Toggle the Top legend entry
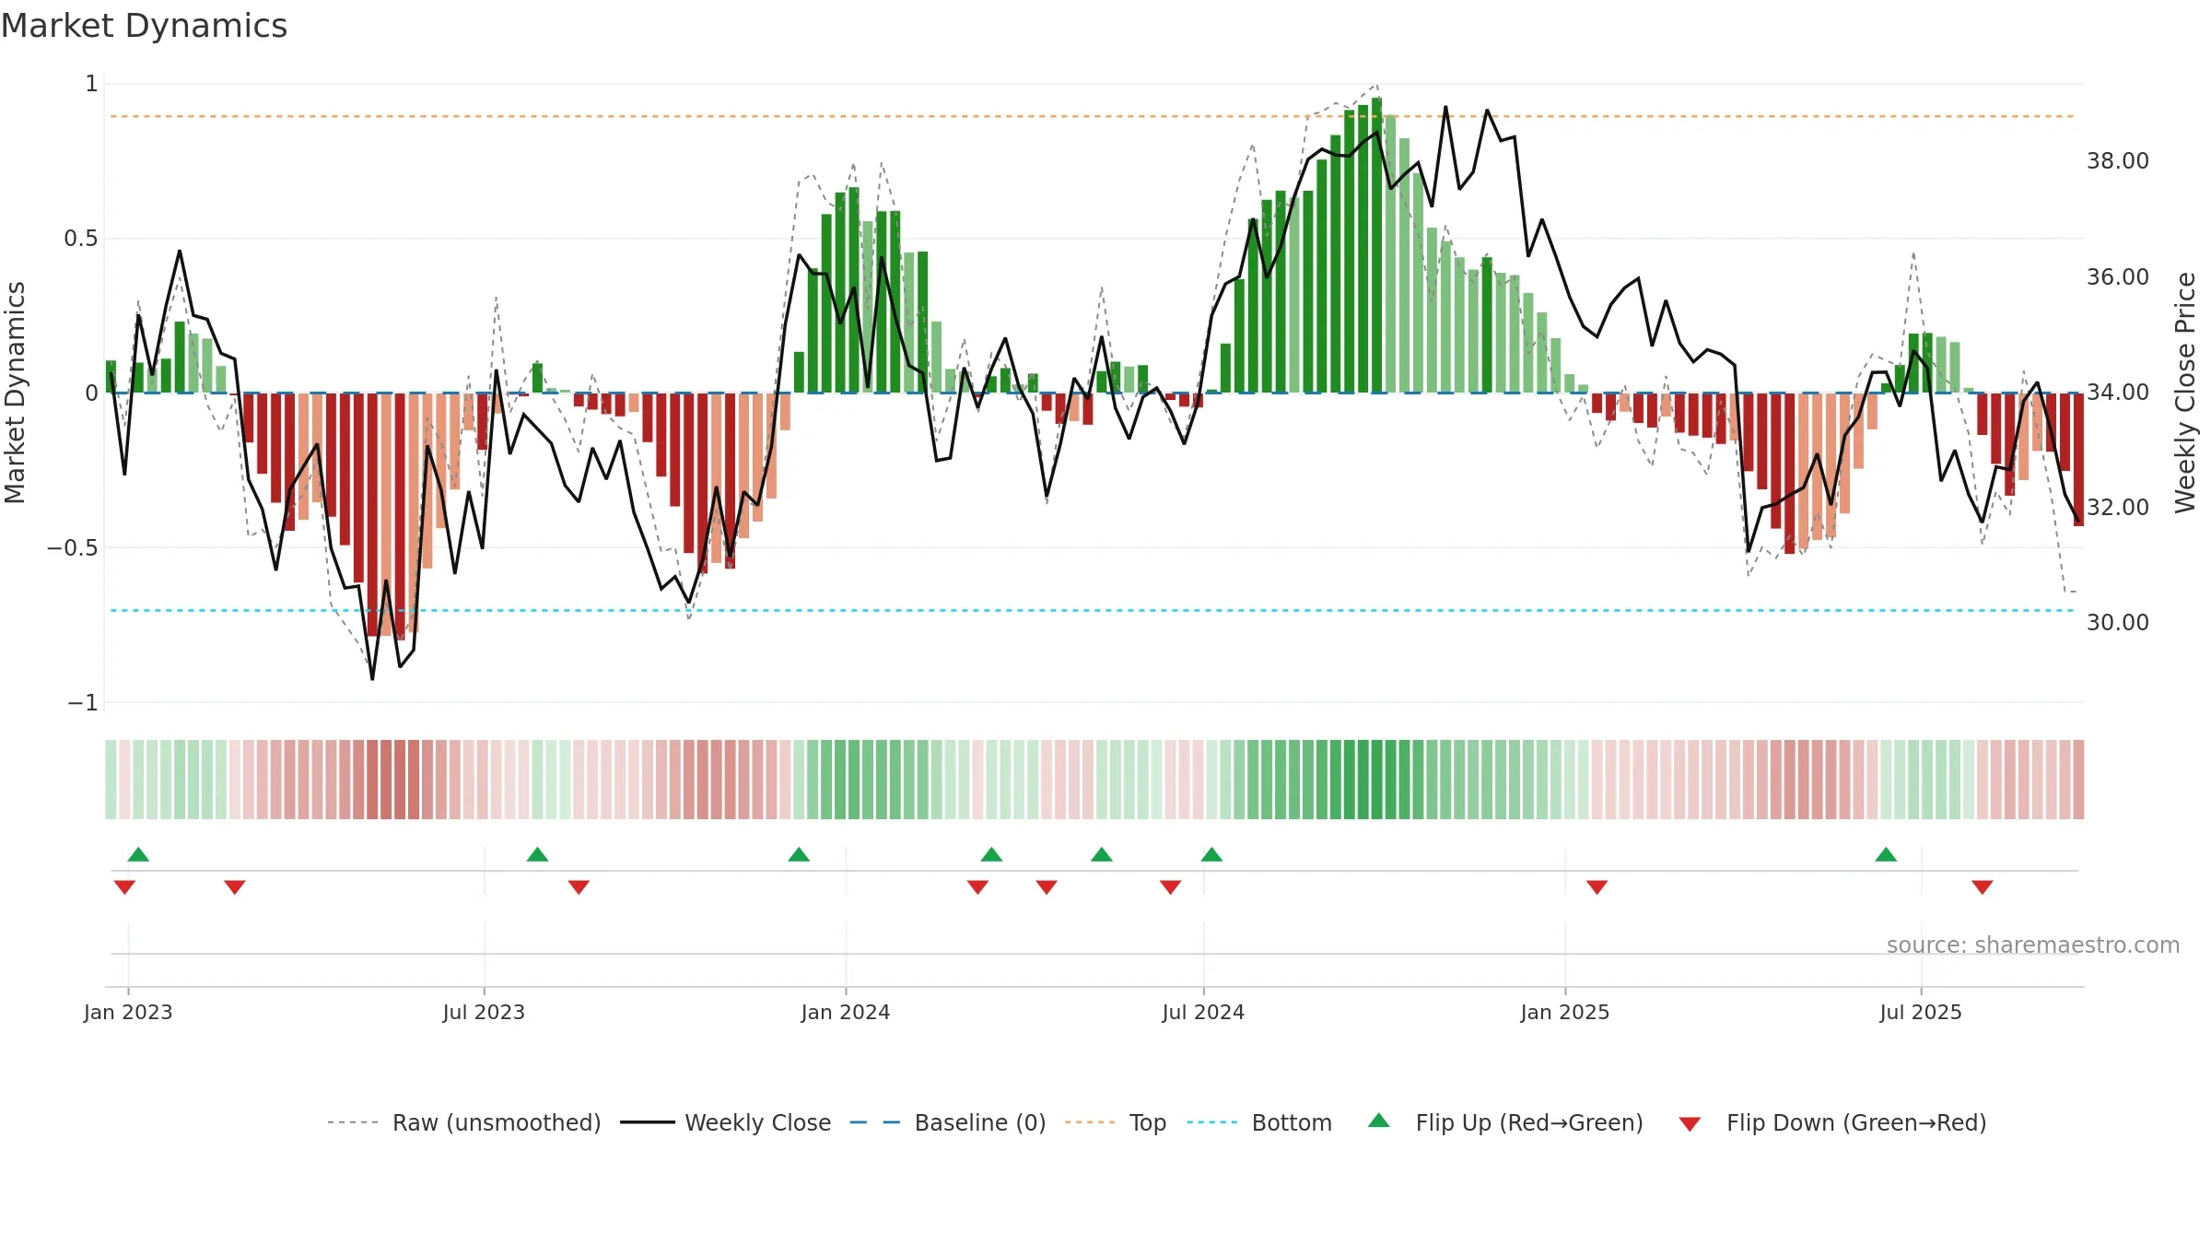This screenshot has width=2211, height=1244. pos(1116,1122)
